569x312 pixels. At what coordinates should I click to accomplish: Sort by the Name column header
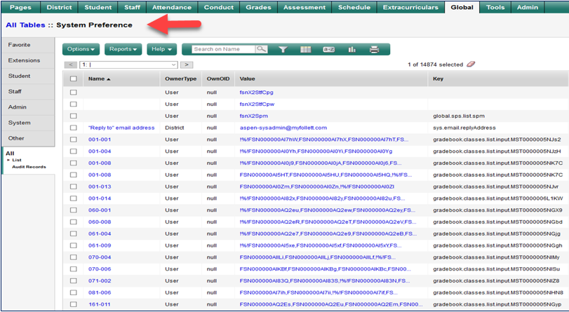pos(99,79)
